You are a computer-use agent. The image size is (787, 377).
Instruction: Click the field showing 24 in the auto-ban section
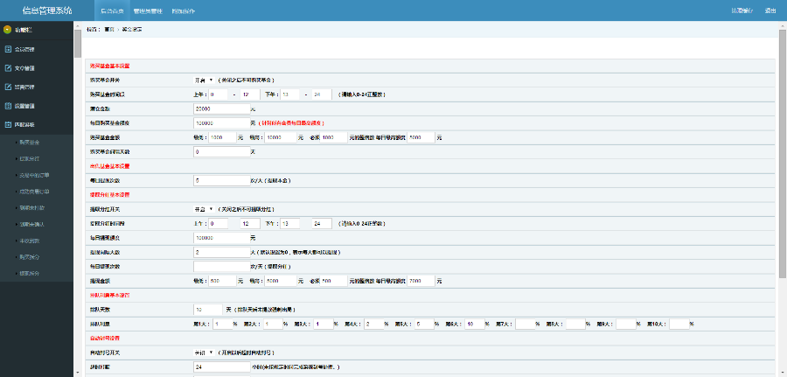click(x=220, y=367)
